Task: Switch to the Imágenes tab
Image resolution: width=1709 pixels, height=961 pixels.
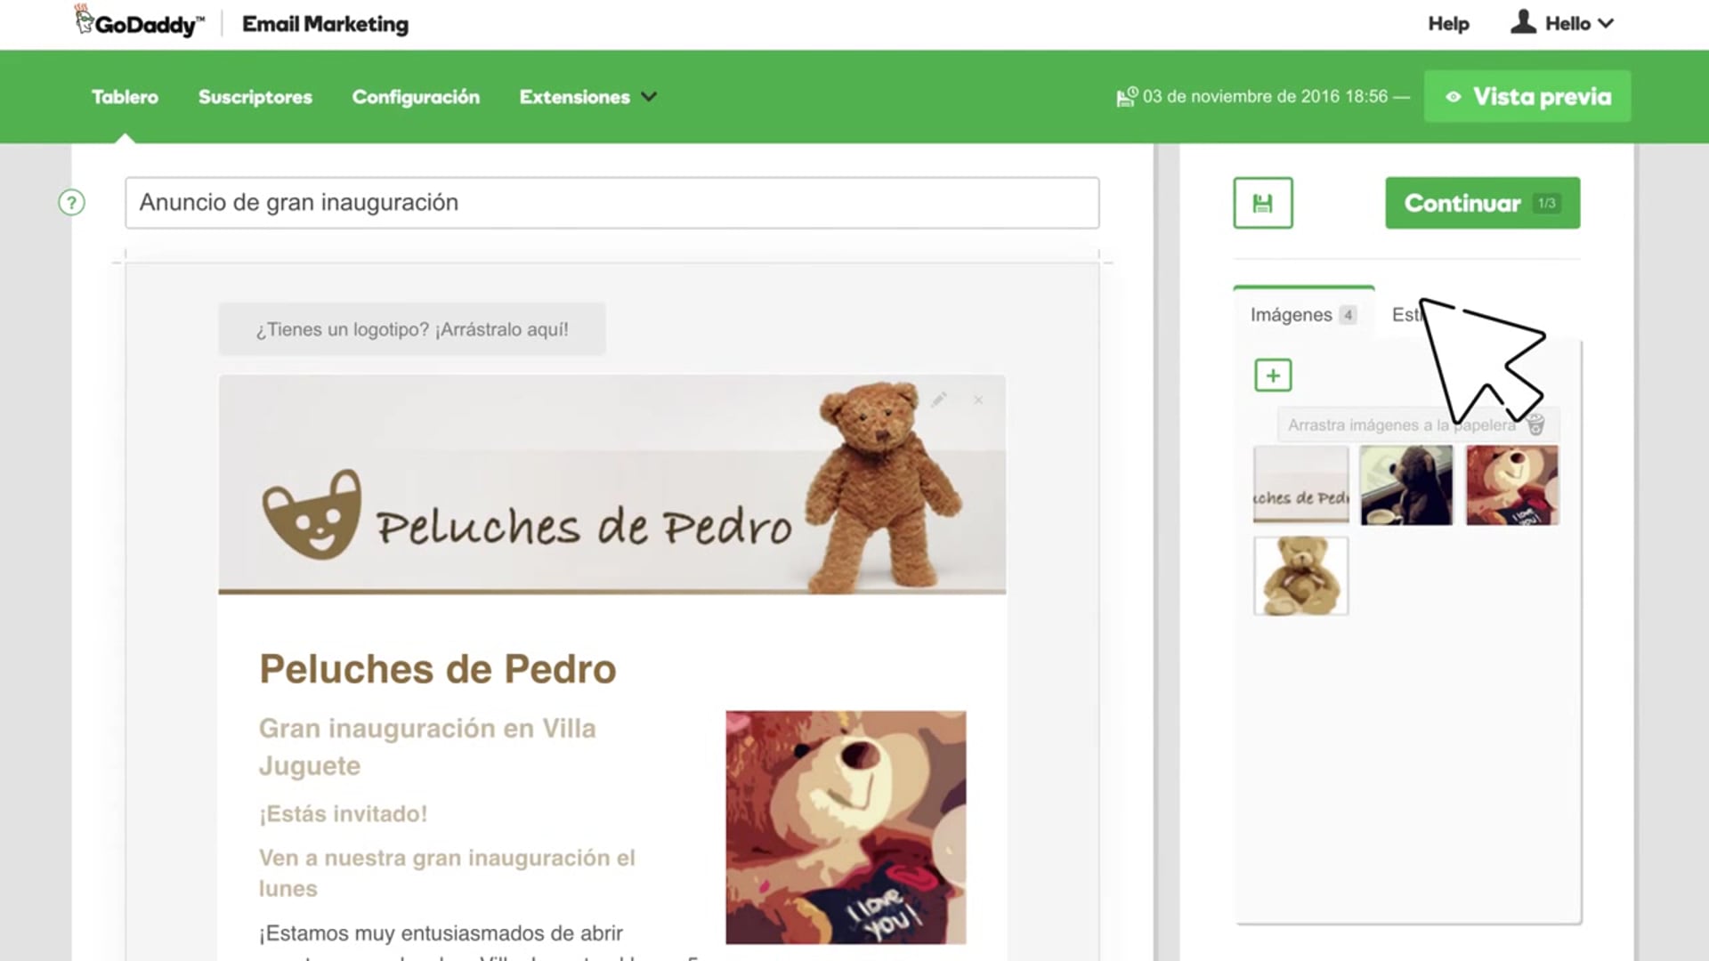Action: pyautogui.click(x=1292, y=314)
